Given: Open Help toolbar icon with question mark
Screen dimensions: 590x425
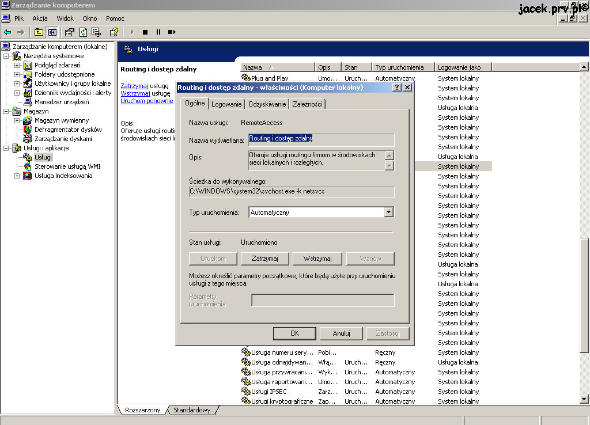Looking at the screenshot, I should (114, 32).
